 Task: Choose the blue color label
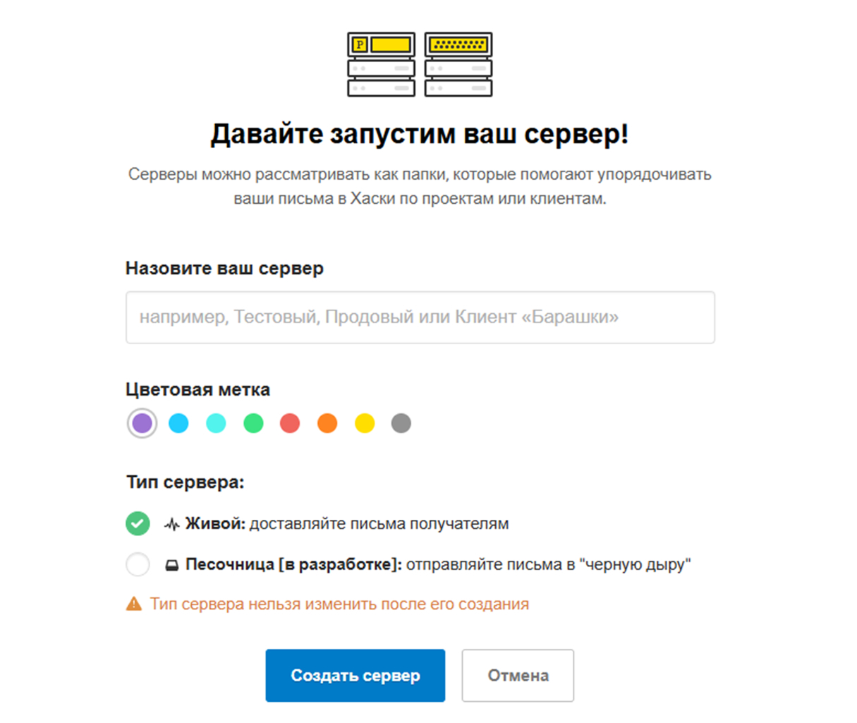(178, 423)
